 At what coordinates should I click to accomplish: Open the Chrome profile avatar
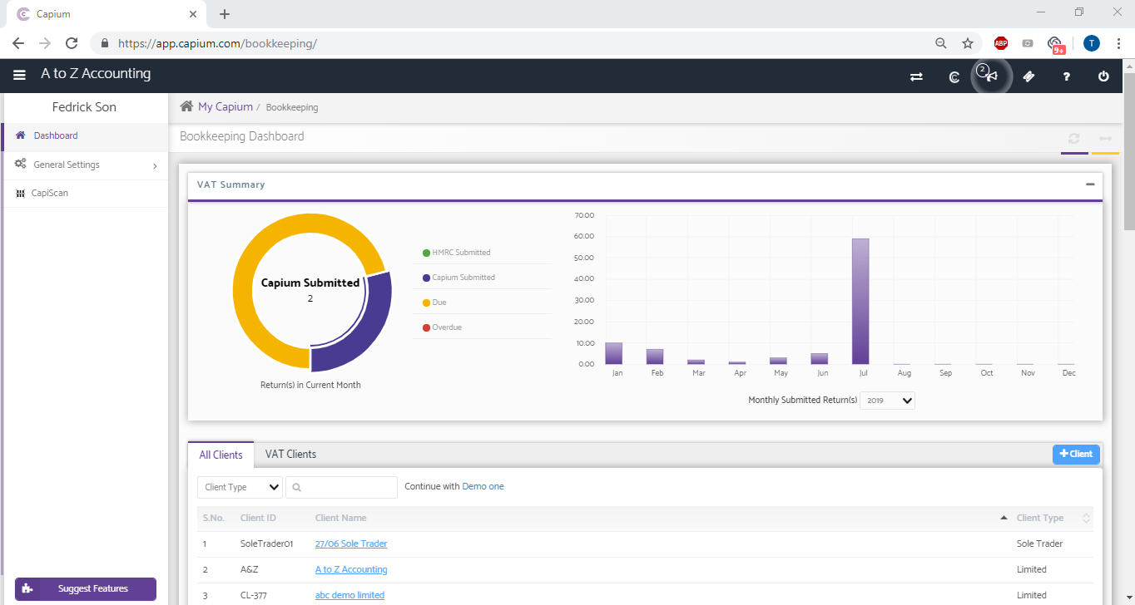1092,43
